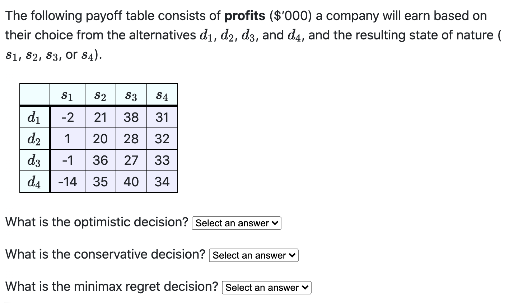The height and width of the screenshot is (303, 532).
Task: Click the cell with value -2
Action: (67, 117)
